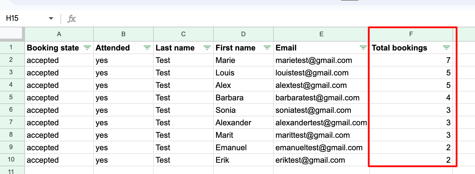This screenshot has height=174, width=475.
Task: Select row 10 header
Action: tap(11, 160)
